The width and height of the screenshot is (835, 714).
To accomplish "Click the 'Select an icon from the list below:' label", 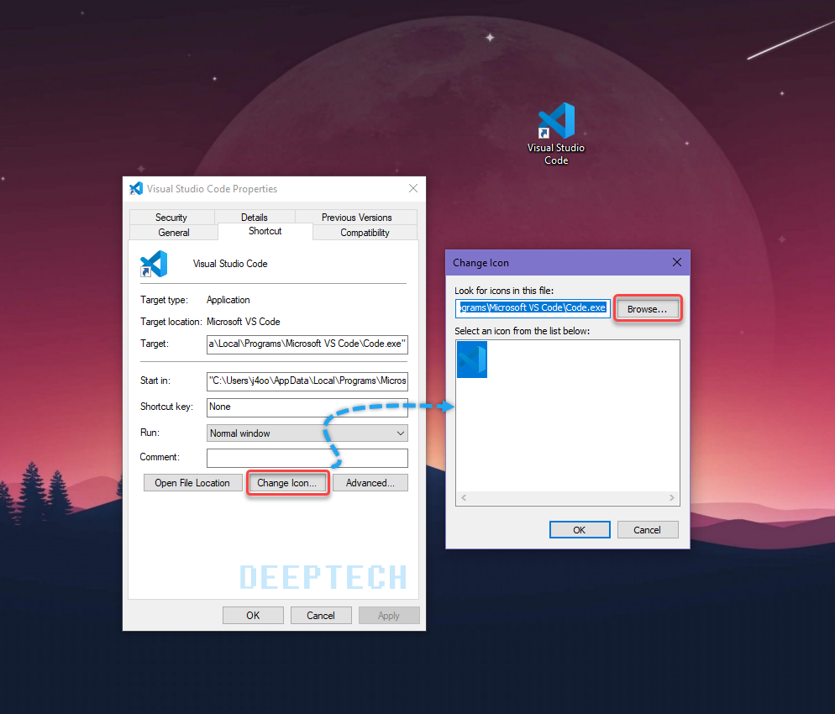I will (523, 331).
